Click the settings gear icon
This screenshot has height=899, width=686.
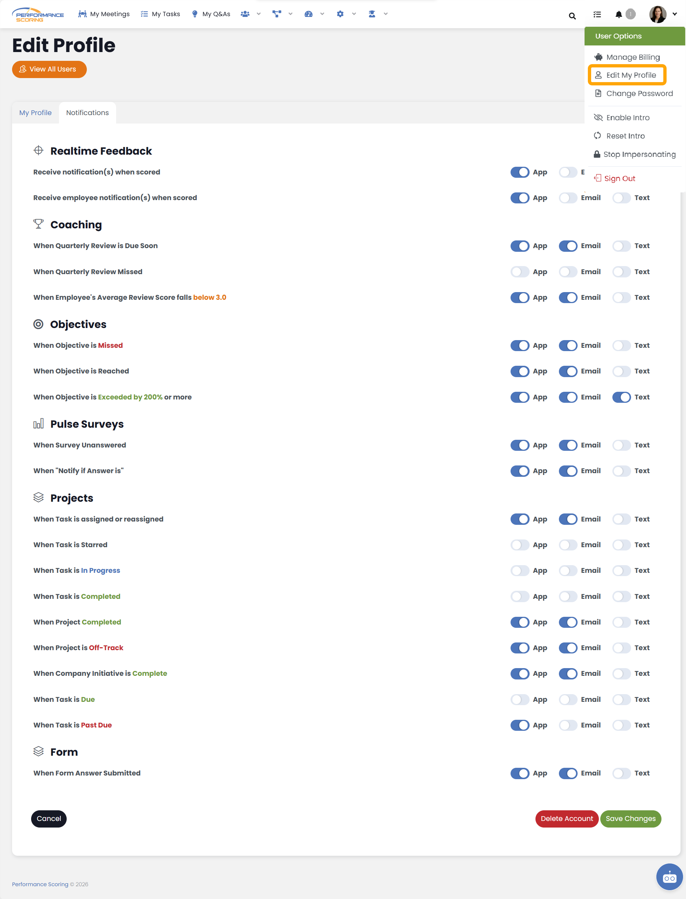pyautogui.click(x=340, y=14)
